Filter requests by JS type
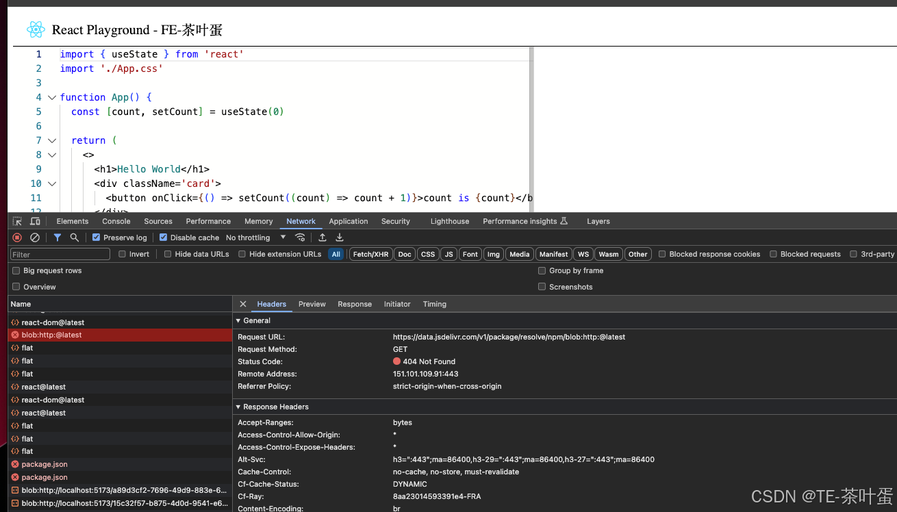This screenshot has height=512, width=897. coord(448,254)
